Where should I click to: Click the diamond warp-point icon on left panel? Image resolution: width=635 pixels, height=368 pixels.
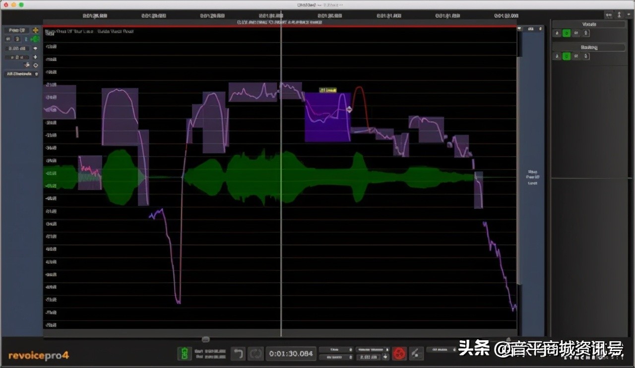tap(35, 65)
